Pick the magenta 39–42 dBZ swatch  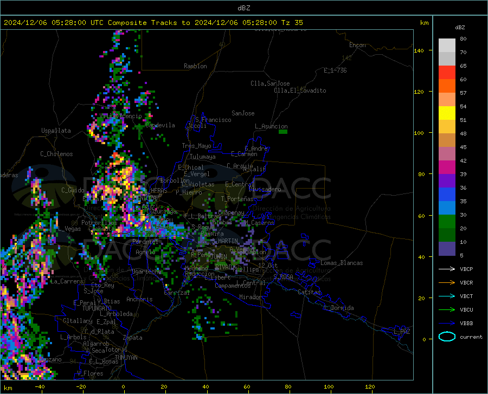[447, 167]
